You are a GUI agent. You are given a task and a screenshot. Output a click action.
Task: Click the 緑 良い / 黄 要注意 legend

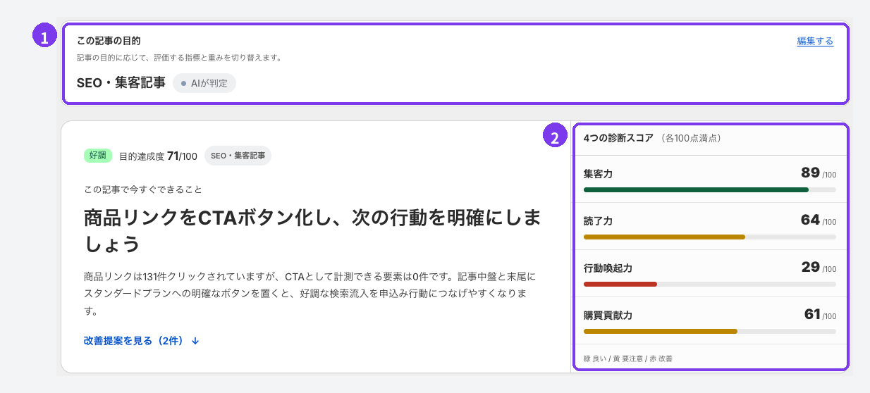pyautogui.click(x=628, y=358)
